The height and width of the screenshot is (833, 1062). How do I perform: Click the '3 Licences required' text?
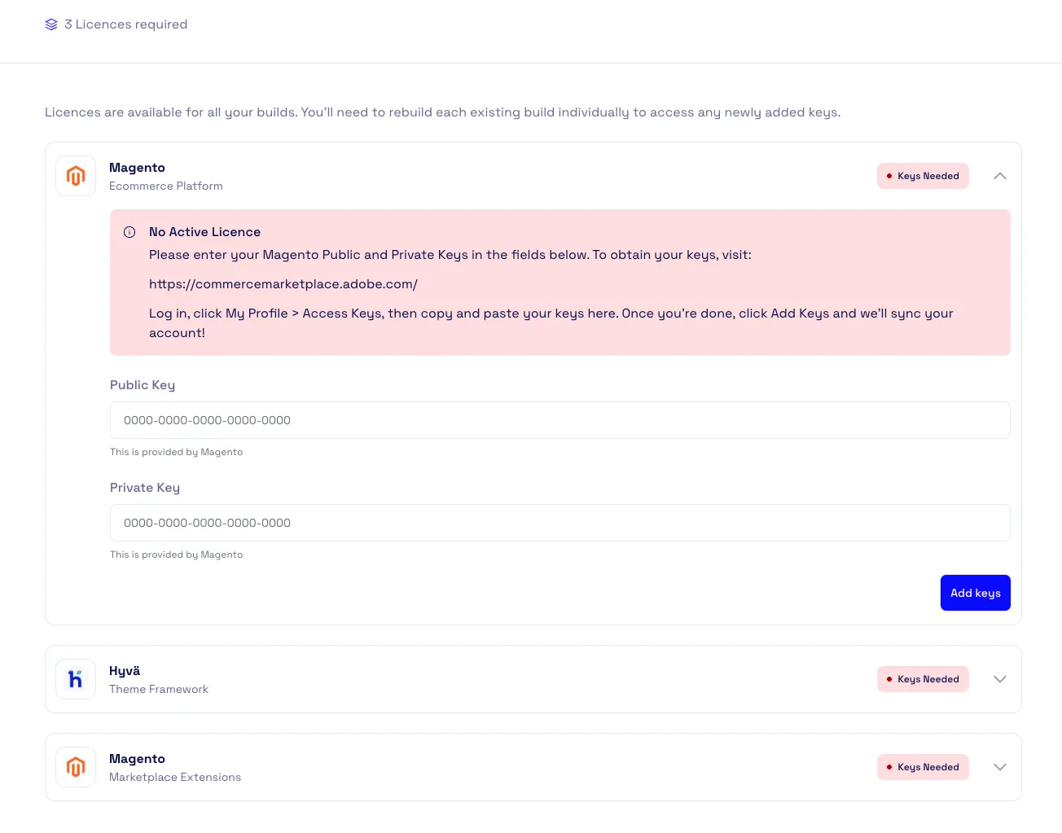pos(126,24)
